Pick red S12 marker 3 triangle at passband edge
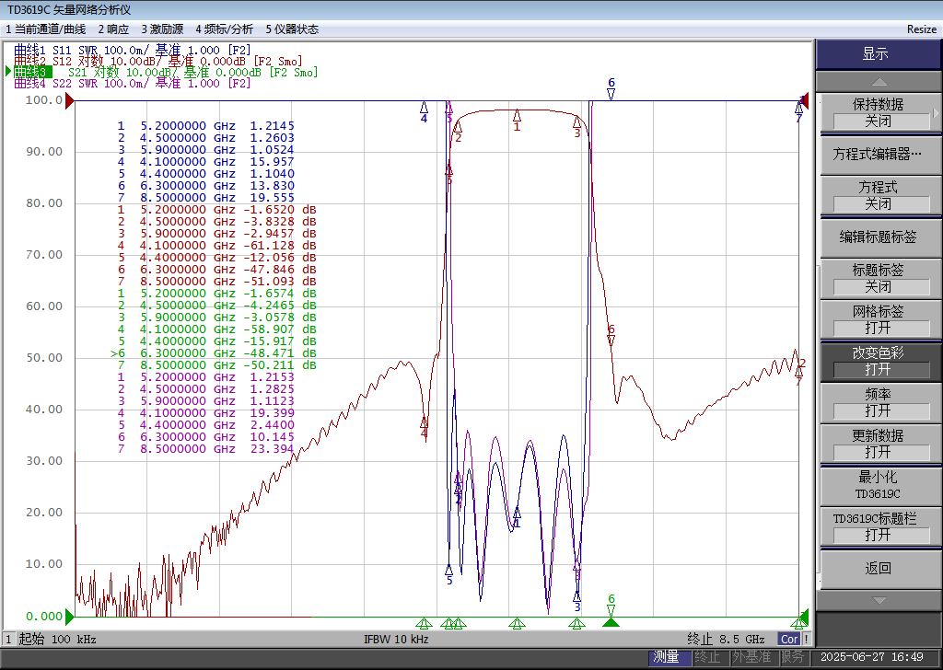The width and height of the screenshot is (943, 670). pyautogui.click(x=576, y=122)
